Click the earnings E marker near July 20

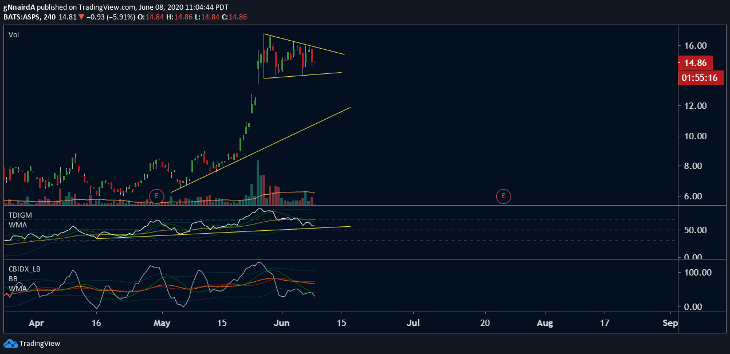pyautogui.click(x=503, y=196)
